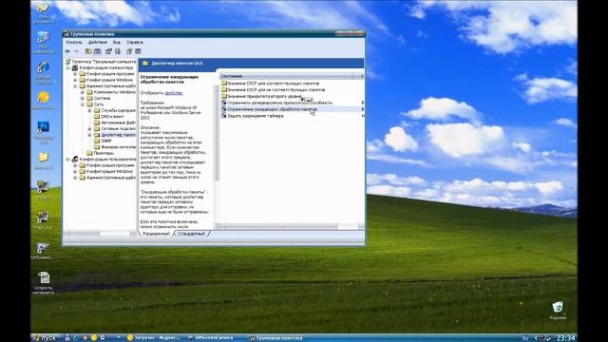Switch to the Расширенный tab
The width and height of the screenshot is (608, 342).
pos(156,234)
